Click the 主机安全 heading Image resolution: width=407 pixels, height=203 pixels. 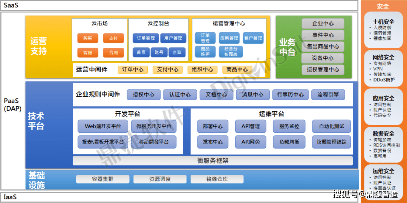pos(383,22)
